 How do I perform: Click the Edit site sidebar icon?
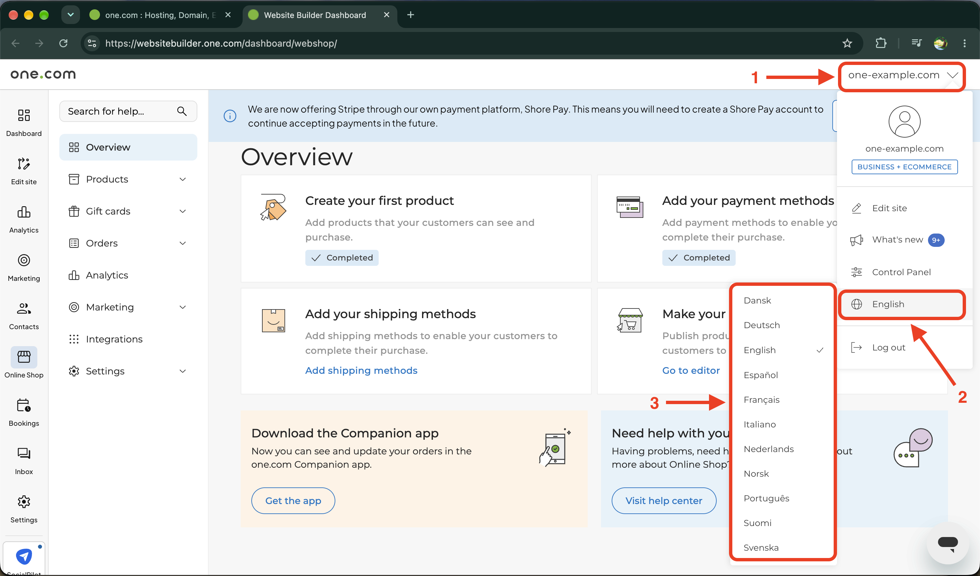pyautogui.click(x=24, y=164)
